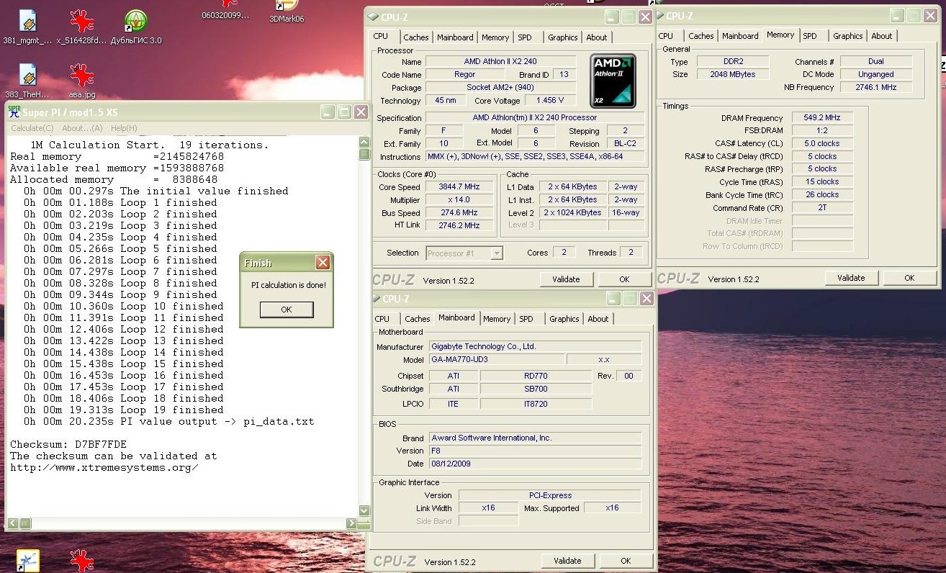The image size is (946, 573).
Task: Open the aва.jpg image icon on desktop
Action: (81, 75)
